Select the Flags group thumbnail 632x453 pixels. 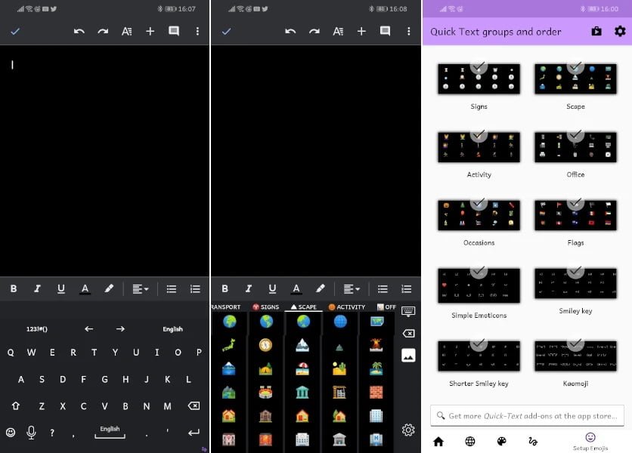[x=575, y=215]
